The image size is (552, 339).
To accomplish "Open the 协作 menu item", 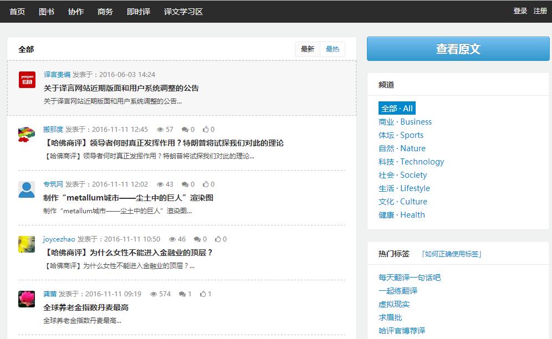I will (x=75, y=11).
